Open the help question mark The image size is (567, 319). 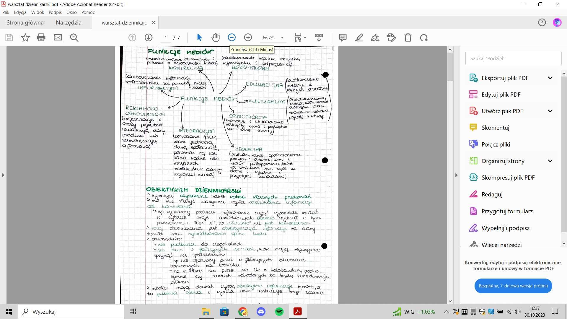coord(542,22)
